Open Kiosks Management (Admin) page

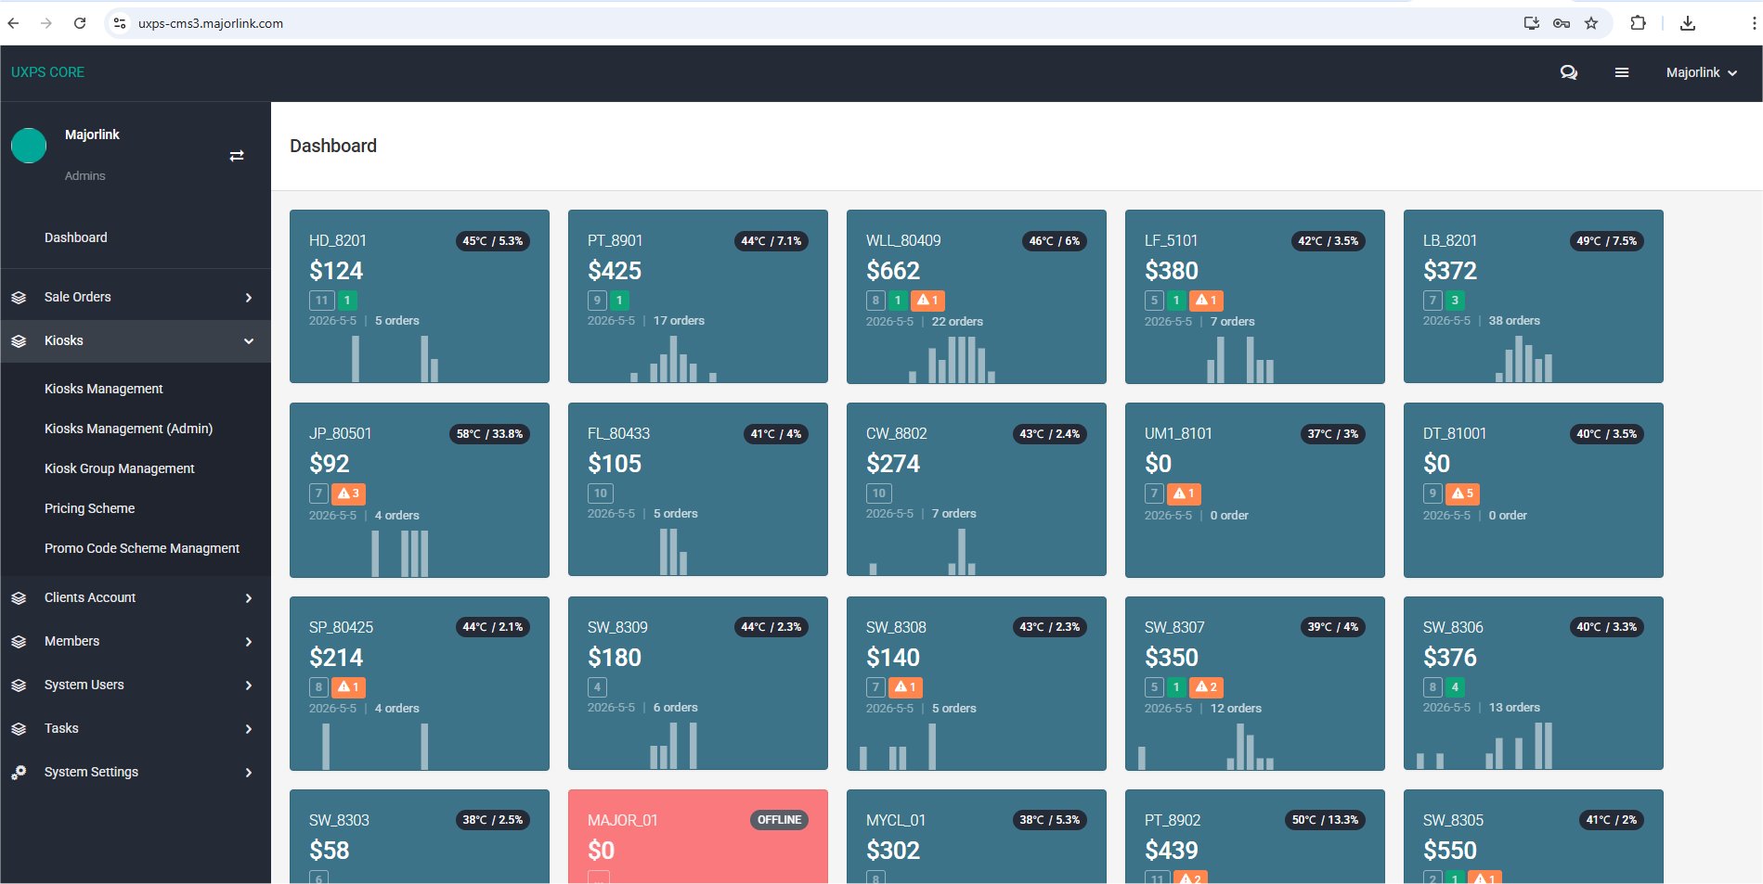[128, 429]
